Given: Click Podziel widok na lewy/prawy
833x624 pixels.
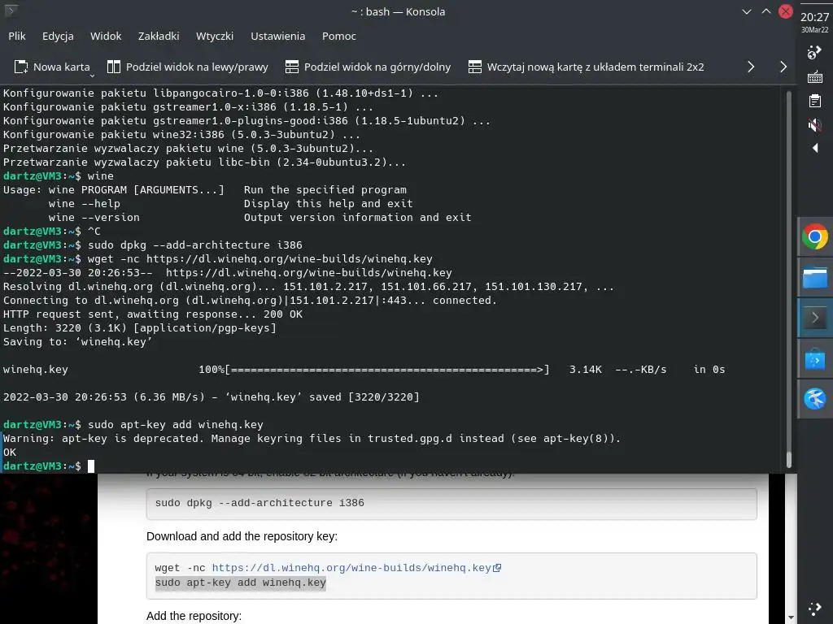Looking at the screenshot, I should (188, 67).
